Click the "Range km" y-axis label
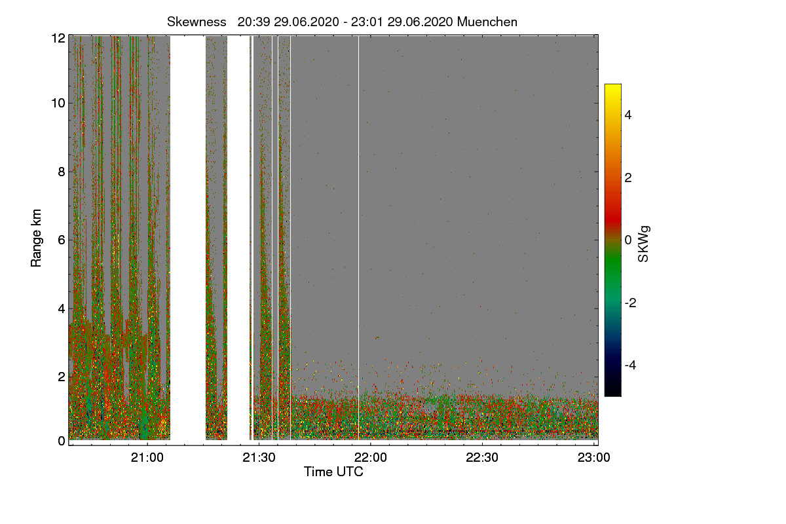786x524 pixels. (37, 238)
